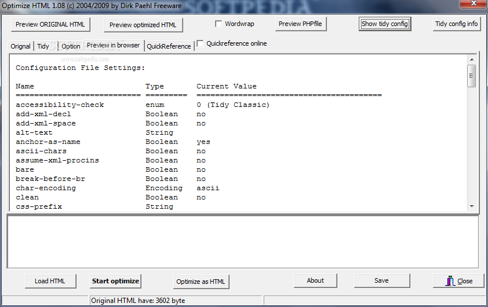The image size is (488, 307).
Task: Click the 'add-xml-space' entry
Action: (x=46, y=124)
